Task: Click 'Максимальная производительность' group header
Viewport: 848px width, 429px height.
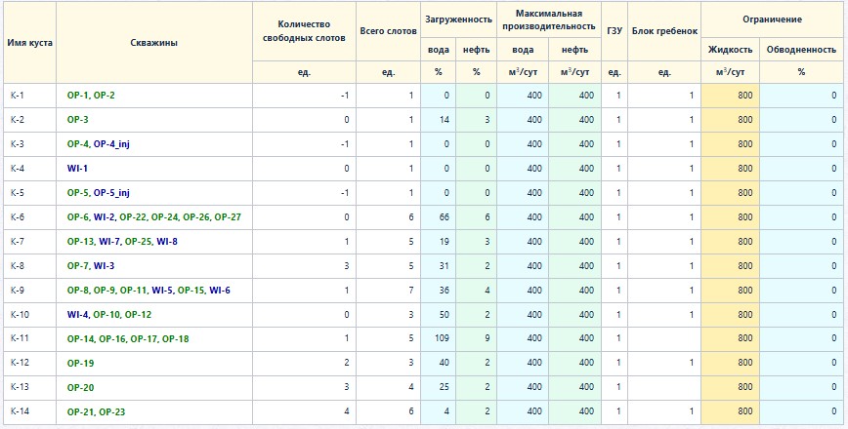Action: point(549,19)
